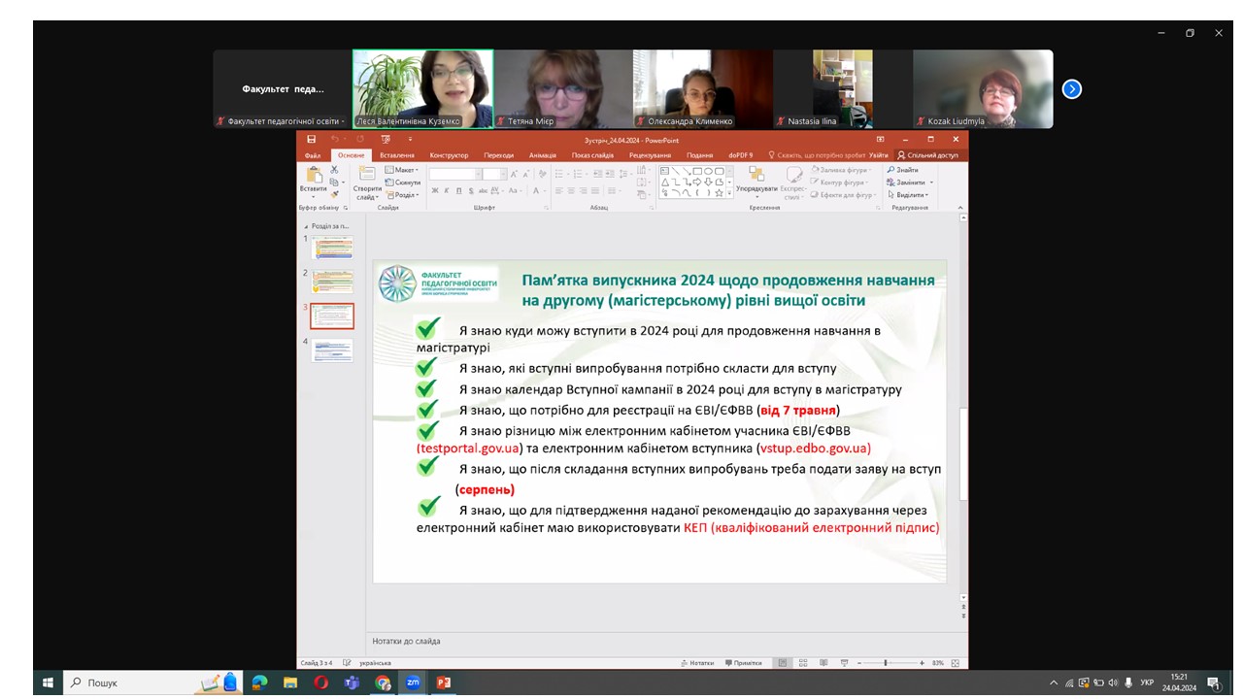Image resolution: width=1243 pixels, height=699 pixels.
Task: Click the zoom slider in status bar
Action: tap(886, 663)
